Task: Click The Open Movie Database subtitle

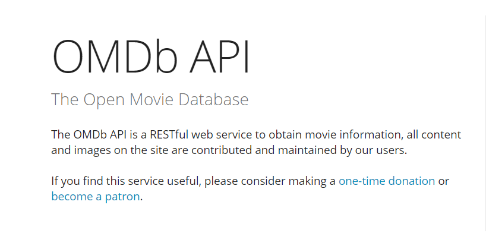Action: point(150,99)
